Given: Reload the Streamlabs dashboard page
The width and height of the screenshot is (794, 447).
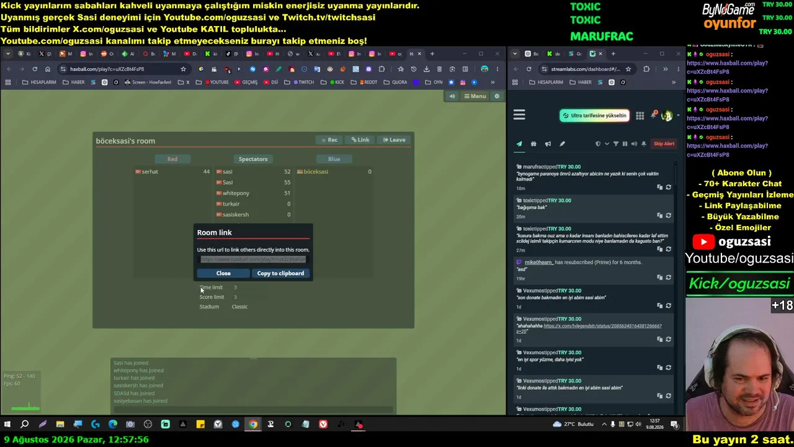Looking at the screenshot, I should coord(529,69).
